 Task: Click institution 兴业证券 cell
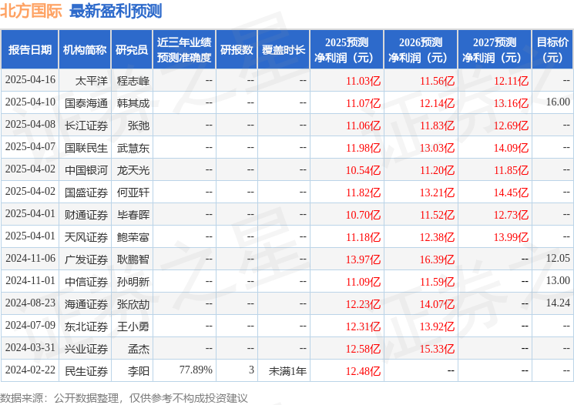point(86,349)
